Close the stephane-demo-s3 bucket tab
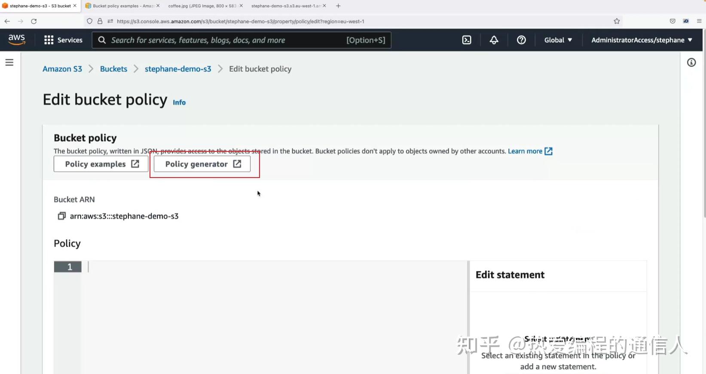706x374 pixels. pos(75,6)
